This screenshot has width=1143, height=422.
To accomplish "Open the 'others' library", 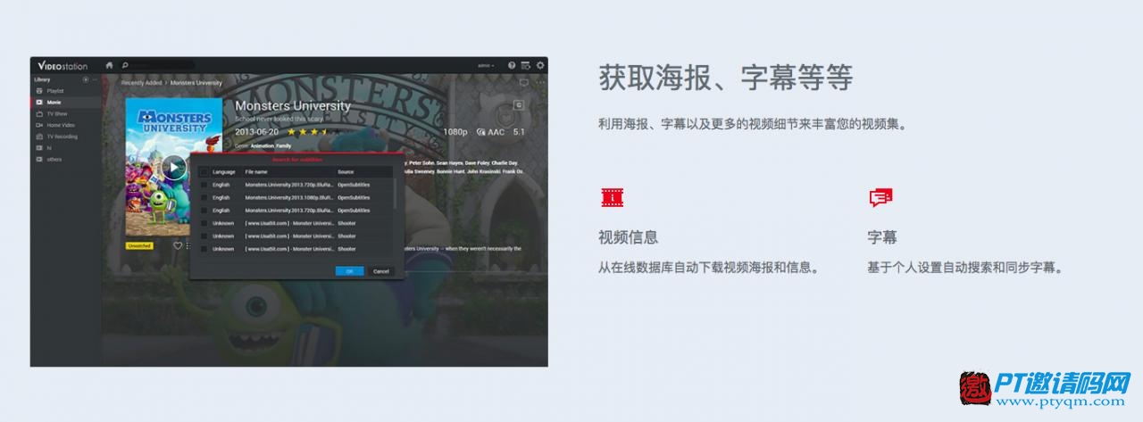I will tap(66, 160).
